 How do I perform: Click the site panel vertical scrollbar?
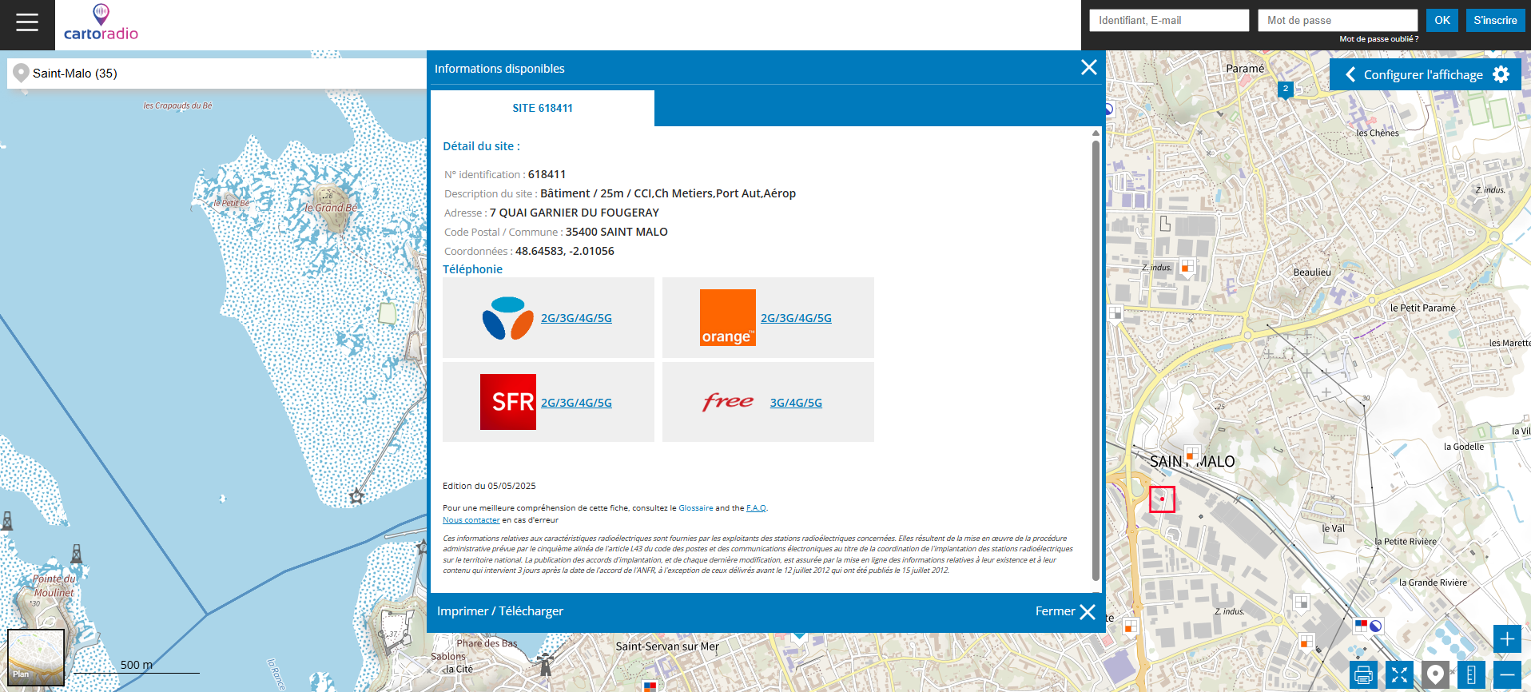tap(1096, 360)
